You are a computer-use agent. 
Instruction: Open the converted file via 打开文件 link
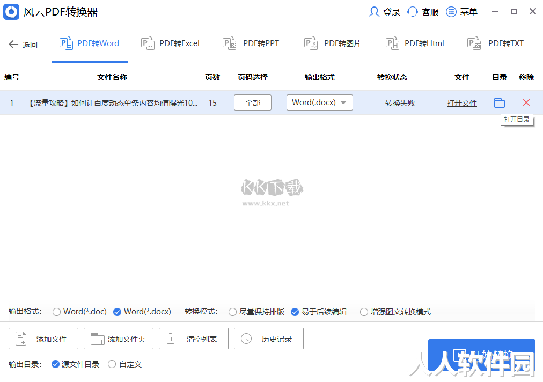click(462, 103)
